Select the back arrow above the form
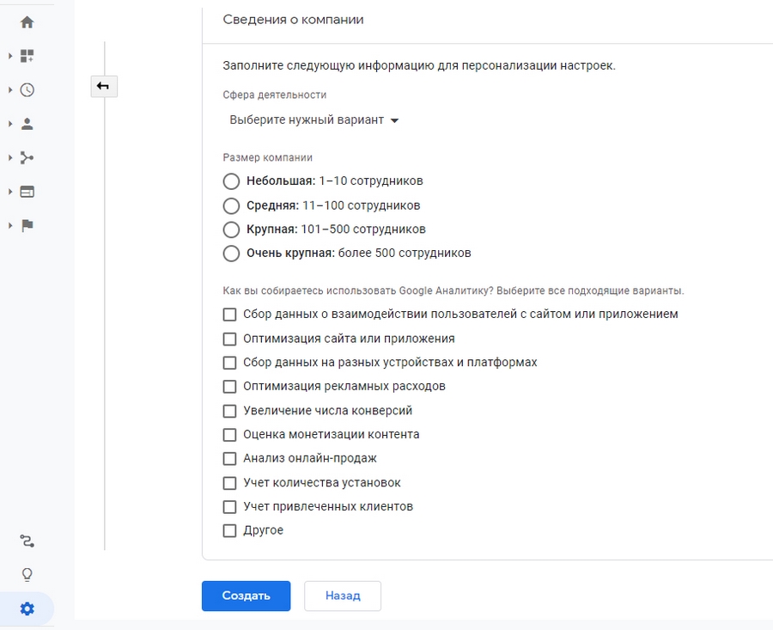The height and width of the screenshot is (630, 773). (x=104, y=86)
